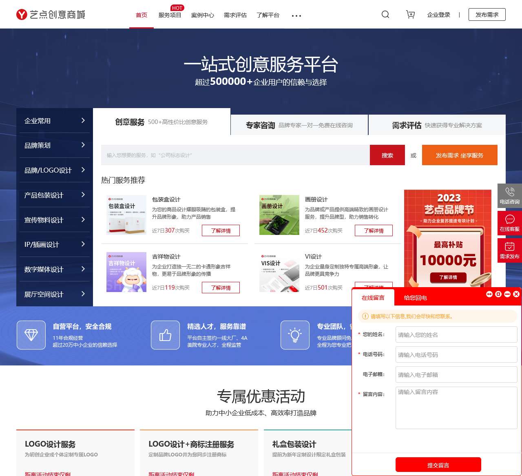Expand the 数字媒体设计 category arrow
This screenshot has height=476, width=522.
tap(83, 269)
